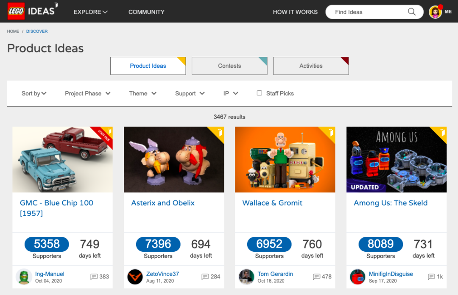Open Tom Gerardin's profile link
The width and height of the screenshot is (458, 295).
(x=275, y=274)
